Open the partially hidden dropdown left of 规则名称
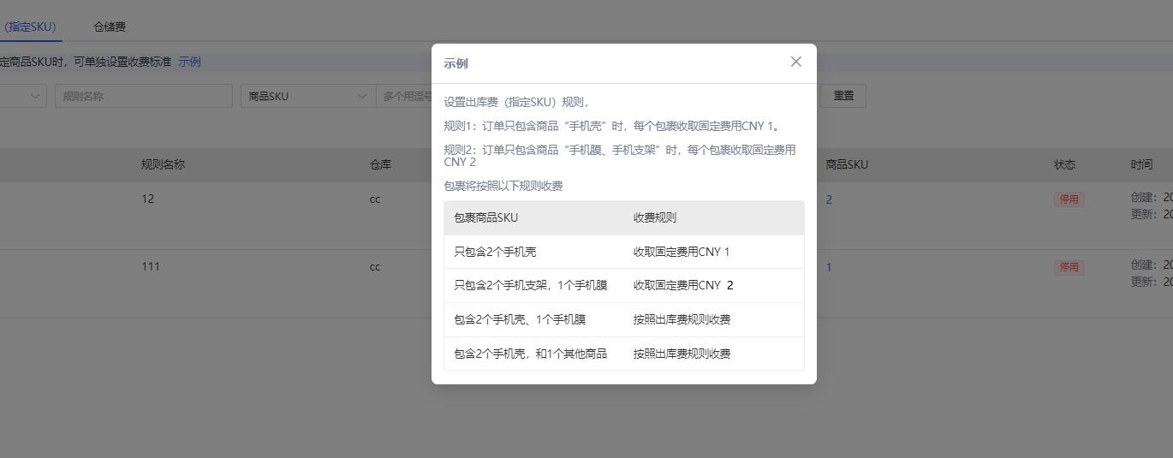 click(23, 96)
